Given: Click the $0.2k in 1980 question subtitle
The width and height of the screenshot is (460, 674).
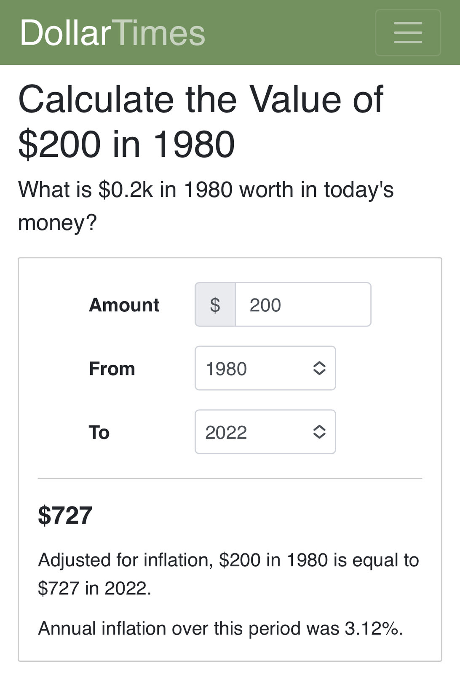Looking at the screenshot, I should (206, 206).
